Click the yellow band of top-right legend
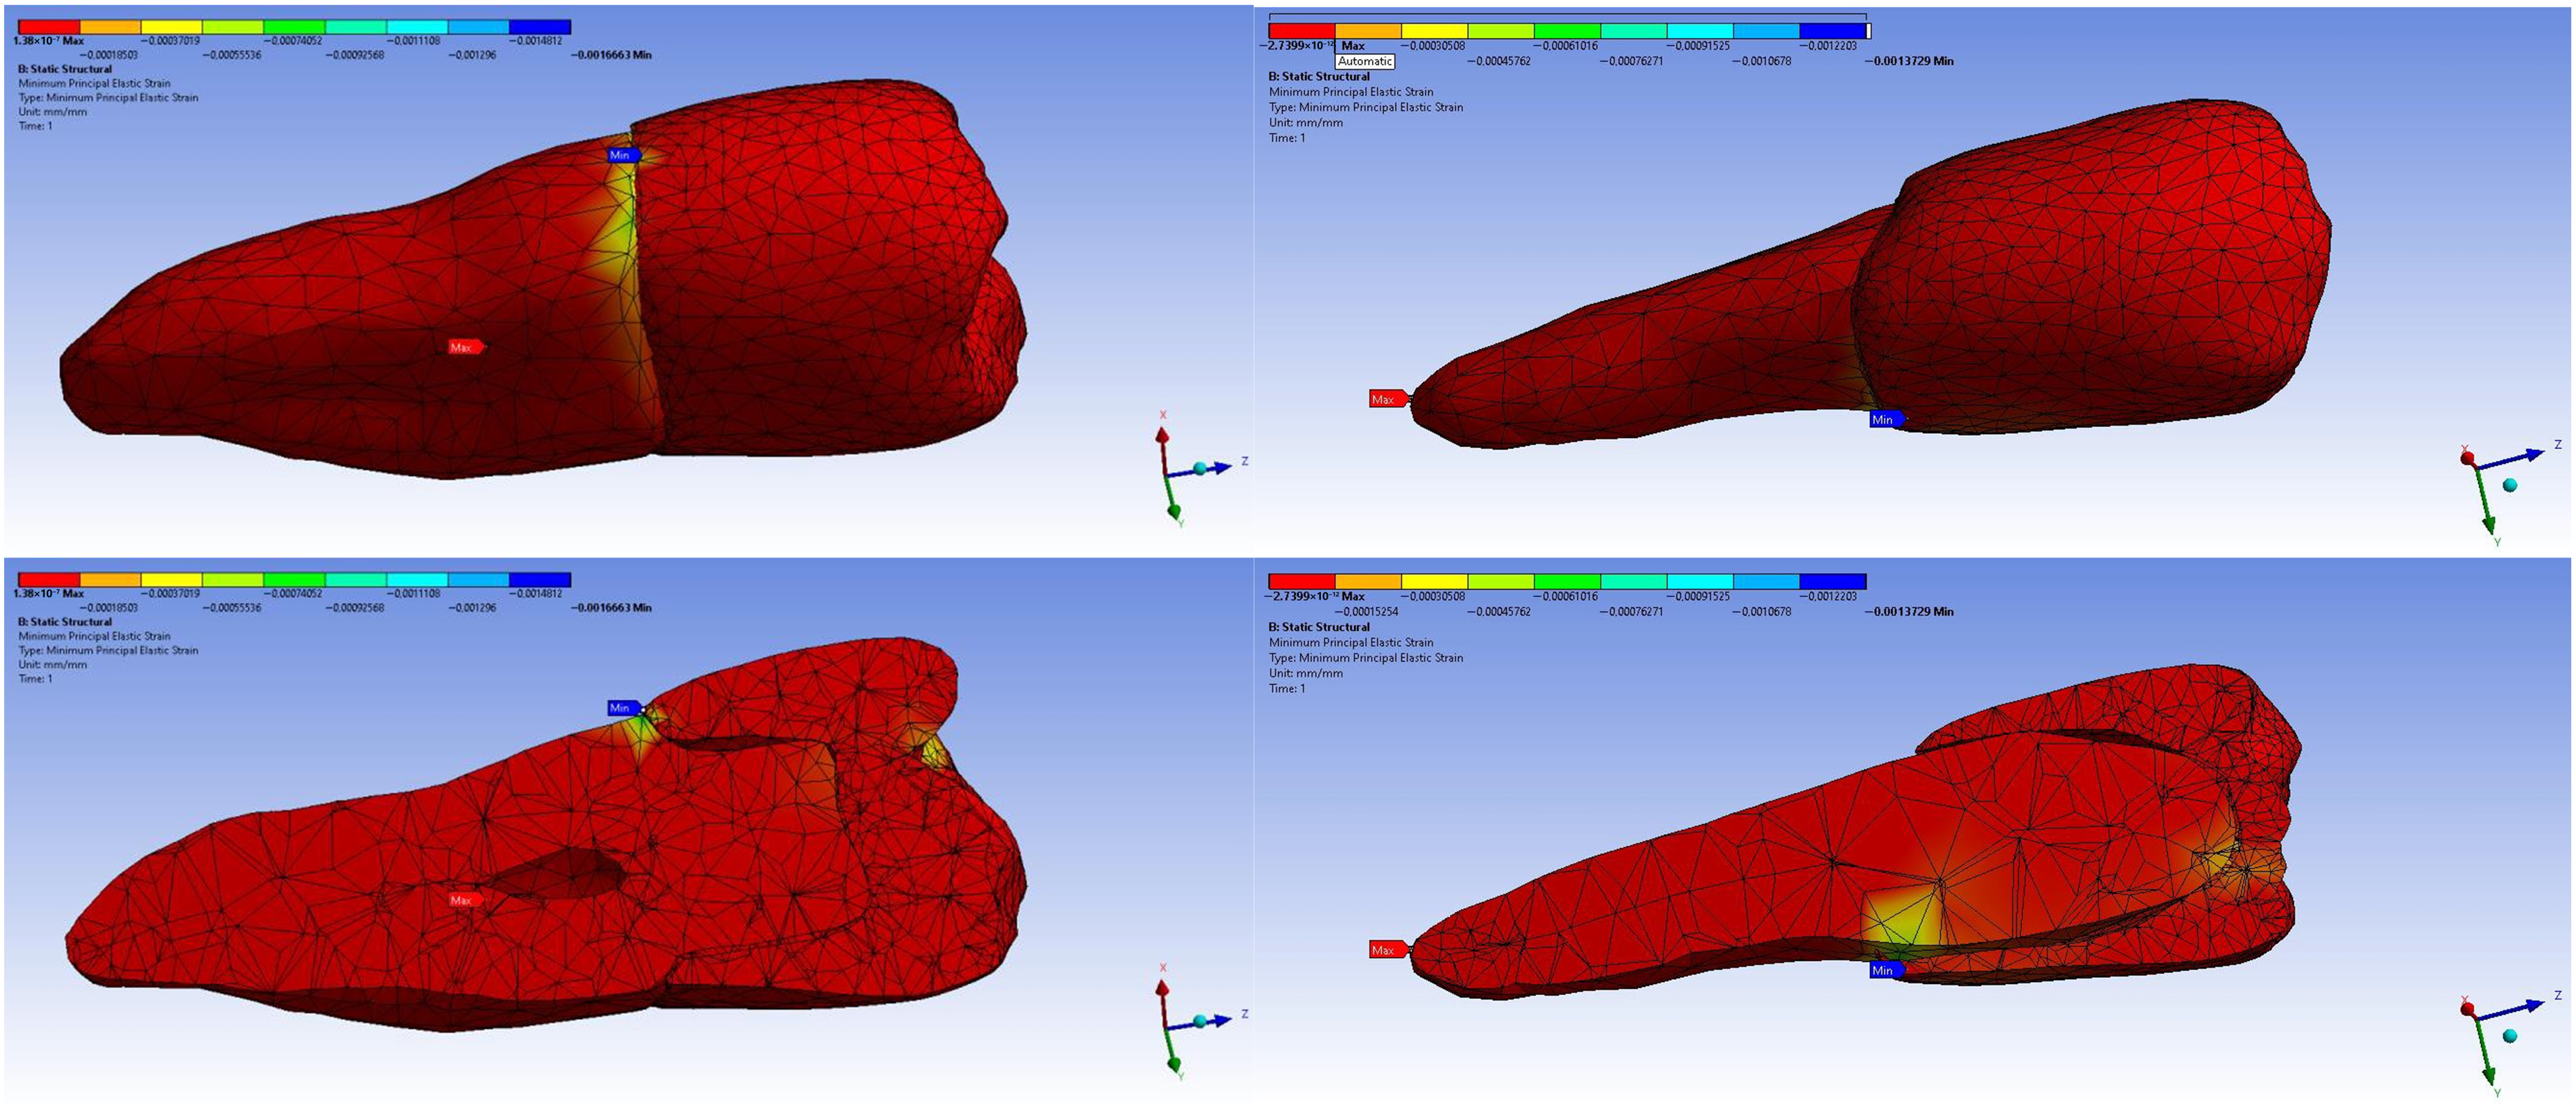Screen dimensions: 2576x1111 [1434, 31]
